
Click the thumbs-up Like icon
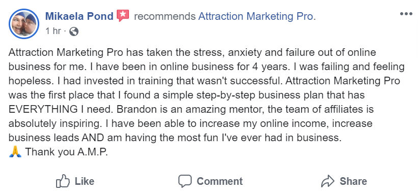click(63, 181)
